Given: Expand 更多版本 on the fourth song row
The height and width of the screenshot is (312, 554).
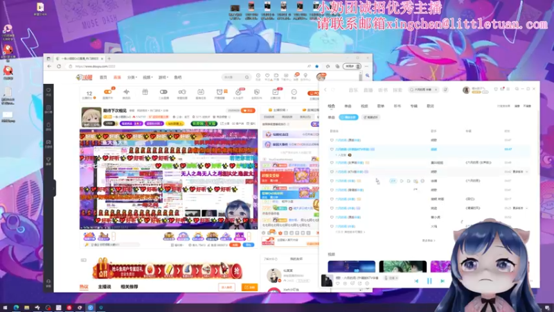Looking at the screenshot, I should [x=521, y=171].
